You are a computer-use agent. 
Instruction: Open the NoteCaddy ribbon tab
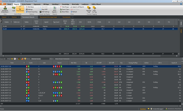(x=75, y=4)
